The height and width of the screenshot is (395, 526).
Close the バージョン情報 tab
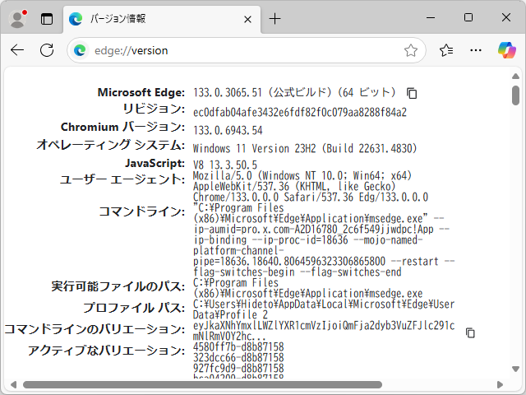247,20
